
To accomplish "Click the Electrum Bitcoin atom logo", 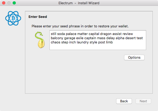I will click(x=13, y=18).
